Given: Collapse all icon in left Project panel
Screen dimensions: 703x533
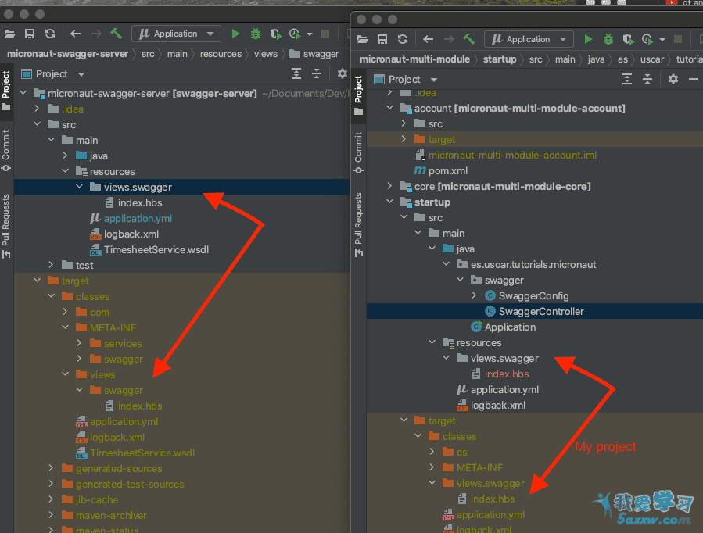Looking at the screenshot, I should click(x=317, y=73).
